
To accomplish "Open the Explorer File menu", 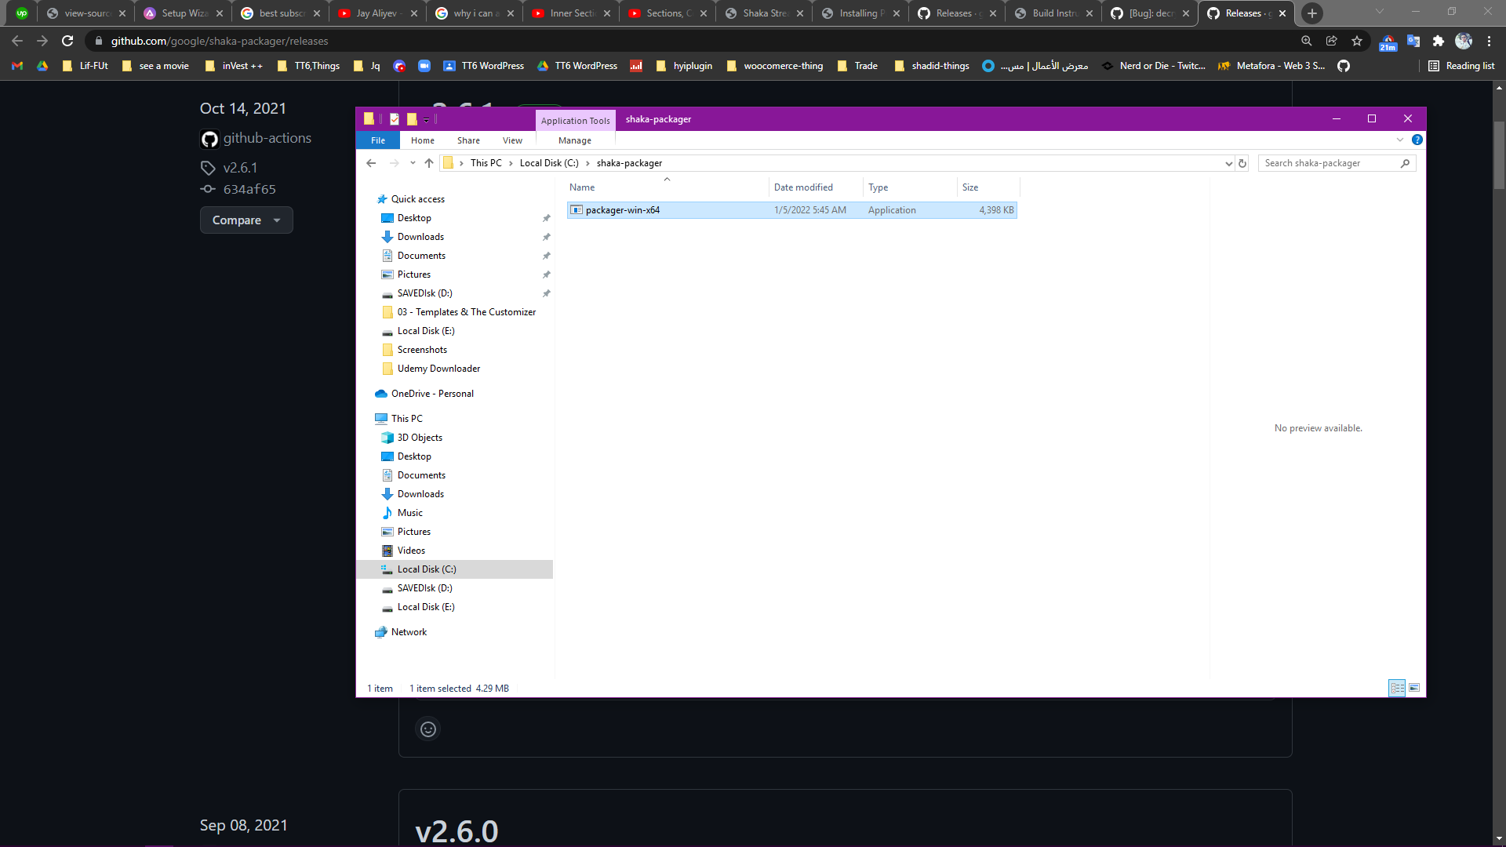I will click(377, 140).
